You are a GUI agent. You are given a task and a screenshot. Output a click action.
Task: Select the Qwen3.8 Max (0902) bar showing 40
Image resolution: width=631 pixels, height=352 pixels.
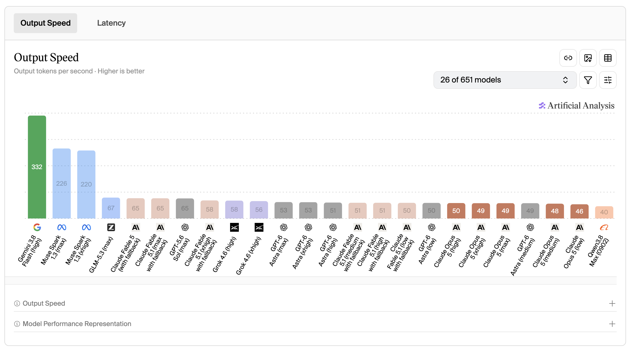[x=604, y=212]
